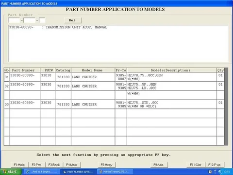Click part number 33030-60890- in row 03
The width and height of the screenshot is (233, 175).
click(x=22, y=103)
